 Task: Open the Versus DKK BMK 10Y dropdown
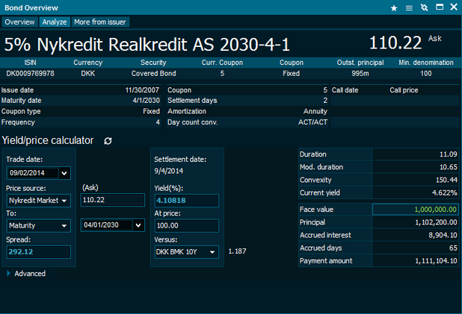click(186, 252)
